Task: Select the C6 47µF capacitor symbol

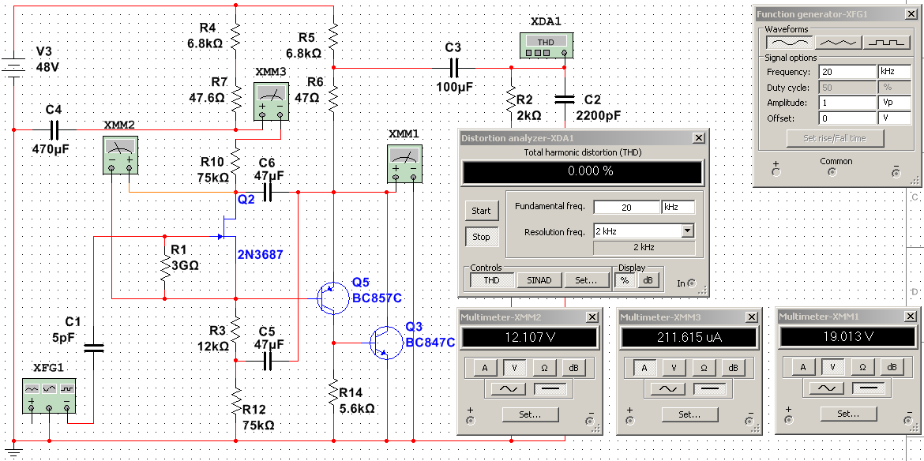Action: (x=269, y=193)
